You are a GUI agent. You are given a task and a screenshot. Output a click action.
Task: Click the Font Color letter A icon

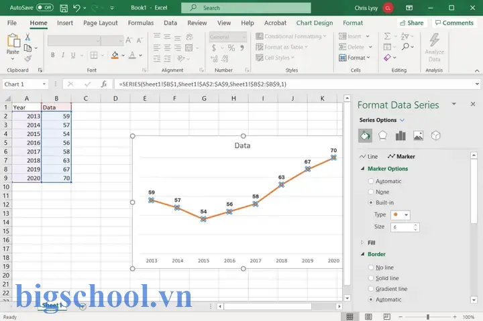click(x=132, y=56)
